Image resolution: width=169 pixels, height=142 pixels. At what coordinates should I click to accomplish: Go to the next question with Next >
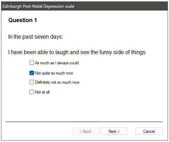(x=114, y=131)
